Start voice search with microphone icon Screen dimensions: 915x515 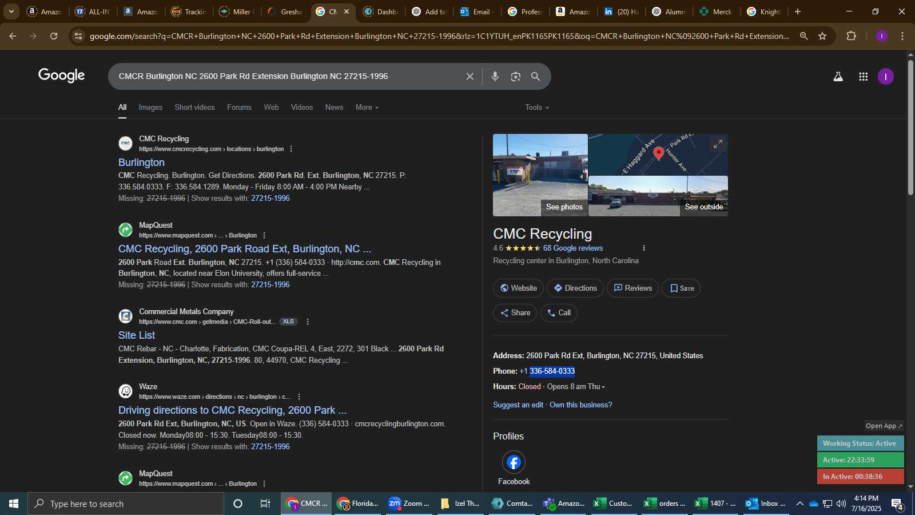pos(495,77)
